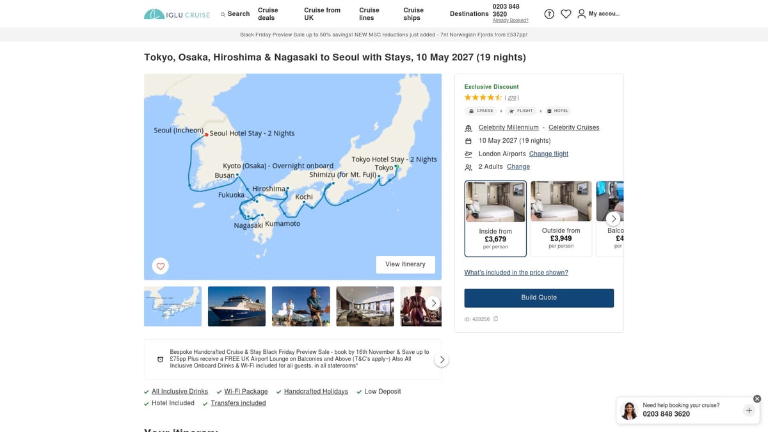This screenshot has width=768, height=432.
Task: Click the magnifying glass Search icon
Action: [223, 13]
